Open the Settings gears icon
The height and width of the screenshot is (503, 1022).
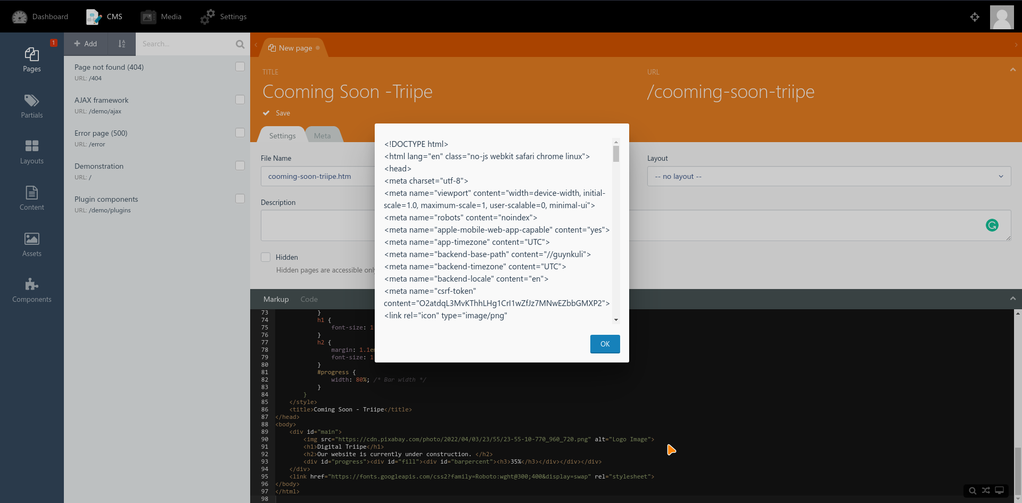pyautogui.click(x=208, y=17)
